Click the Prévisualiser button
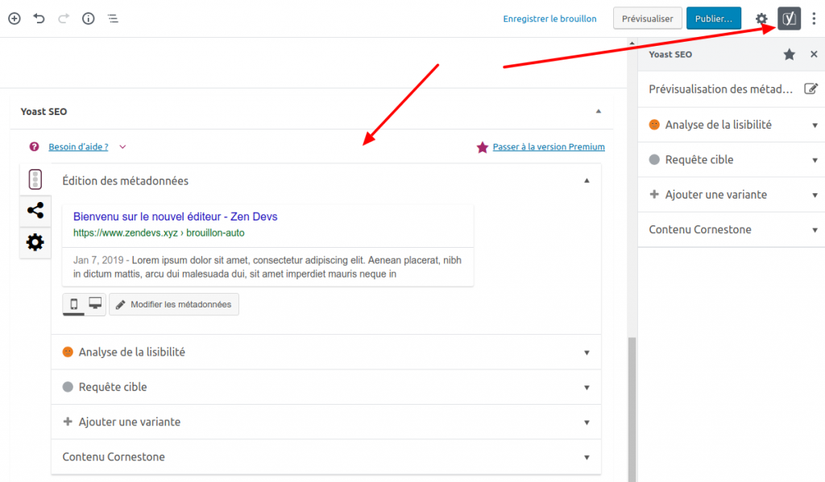Image resolution: width=825 pixels, height=482 pixels. 647,19
